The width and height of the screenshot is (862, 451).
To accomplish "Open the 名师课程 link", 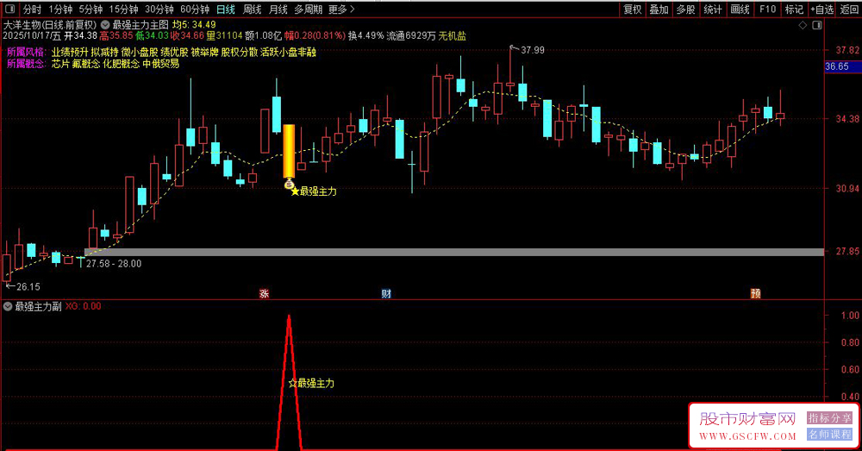I will (x=829, y=435).
